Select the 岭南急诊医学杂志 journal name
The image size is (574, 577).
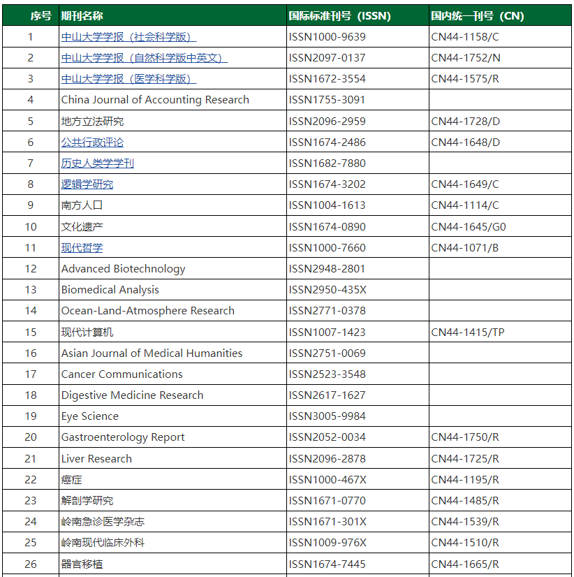click(103, 522)
